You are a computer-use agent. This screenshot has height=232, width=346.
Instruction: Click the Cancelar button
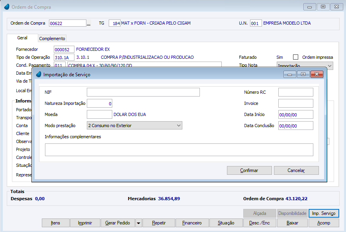(296, 170)
